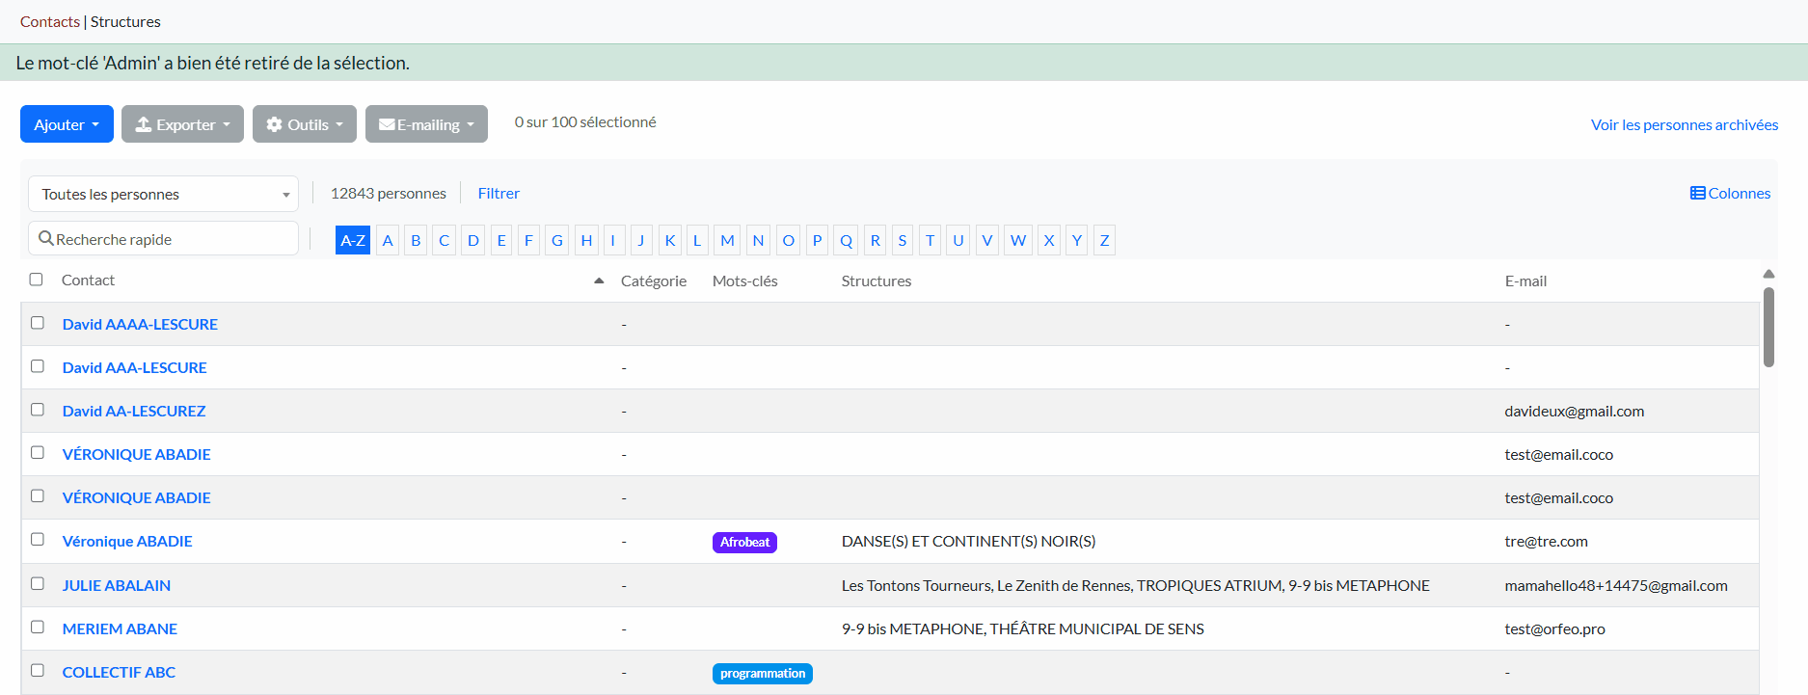Screen dimensions: 1808x695
Task: Focus the Recherche rapide search field
Action: tap(174, 239)
